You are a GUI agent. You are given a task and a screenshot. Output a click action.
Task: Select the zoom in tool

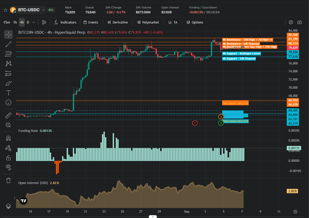pyautogui.click(x=8, y=125)
